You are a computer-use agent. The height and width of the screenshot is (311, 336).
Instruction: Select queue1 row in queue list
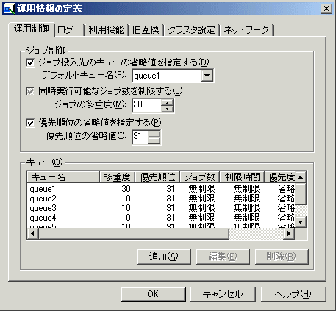click(161, 189)
